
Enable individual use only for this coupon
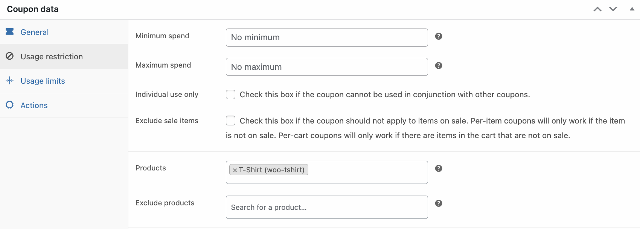(x=230, y=94)
